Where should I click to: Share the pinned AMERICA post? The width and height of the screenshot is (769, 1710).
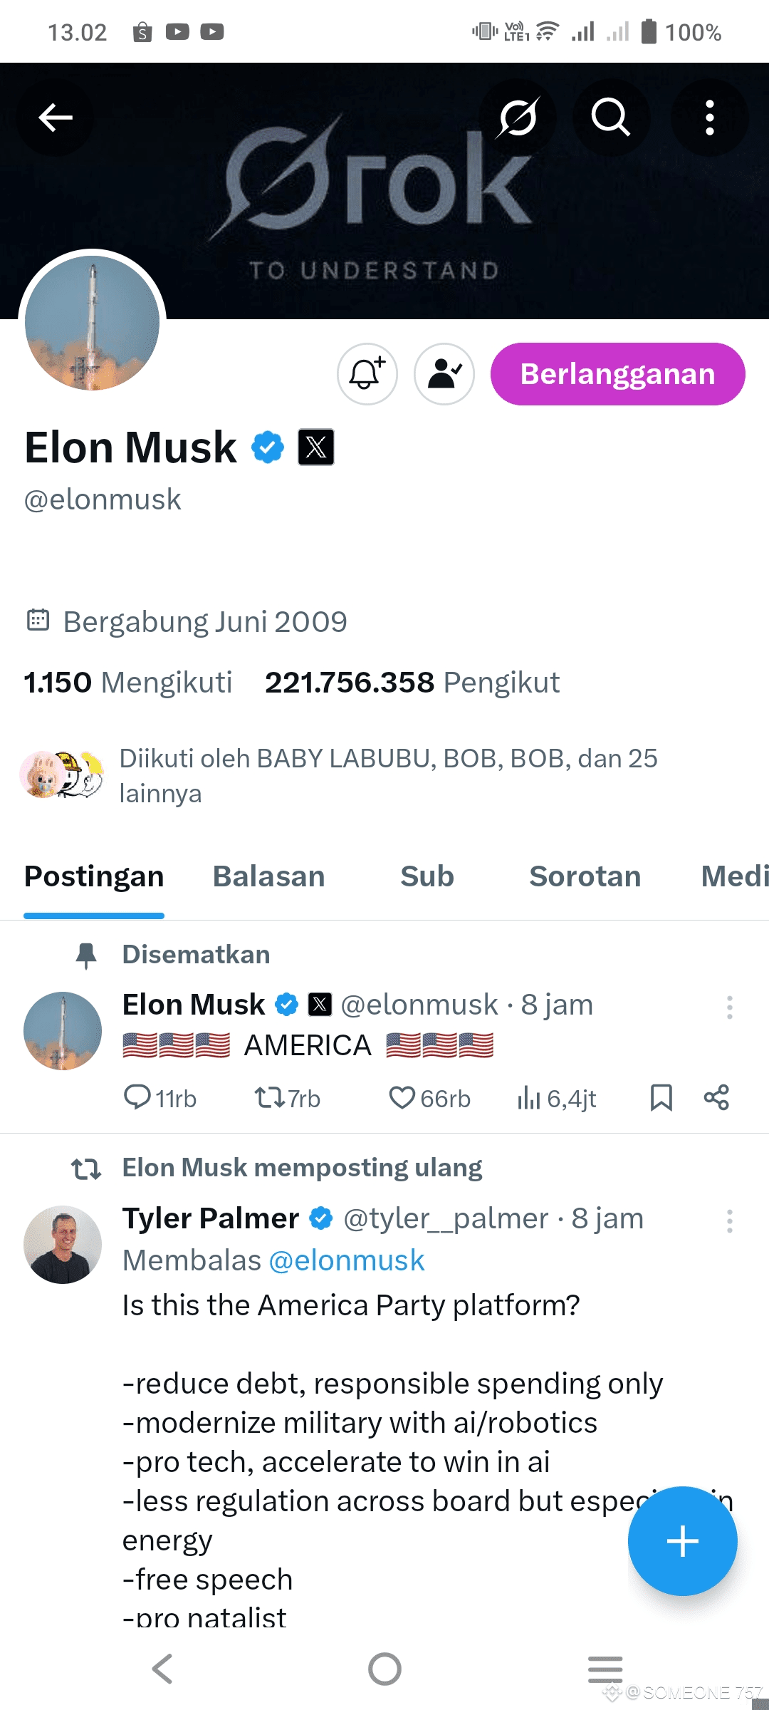click(x=716, y=1098)
